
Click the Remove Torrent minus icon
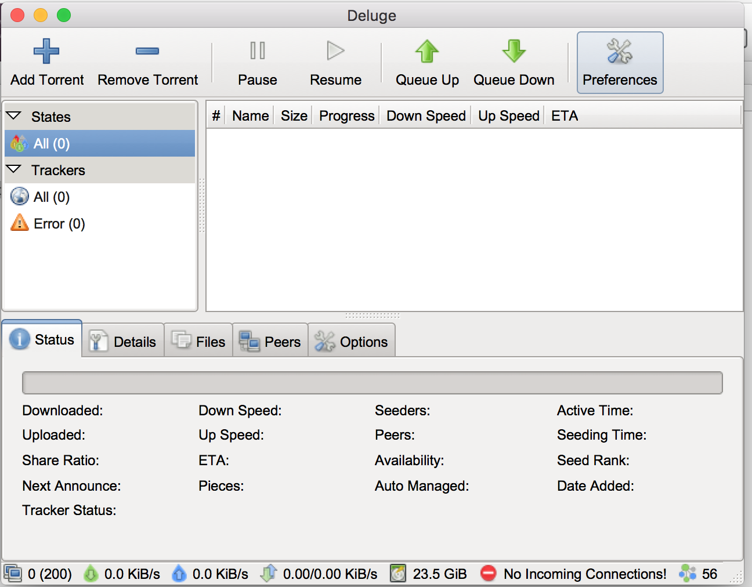[147, 52]
